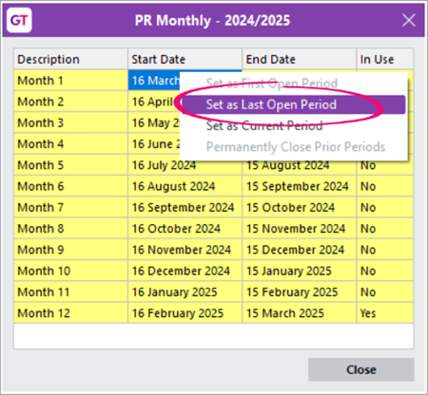Click the GT application logo icon
The height and width of the screenshot is (395, 428).
(19, 21)
